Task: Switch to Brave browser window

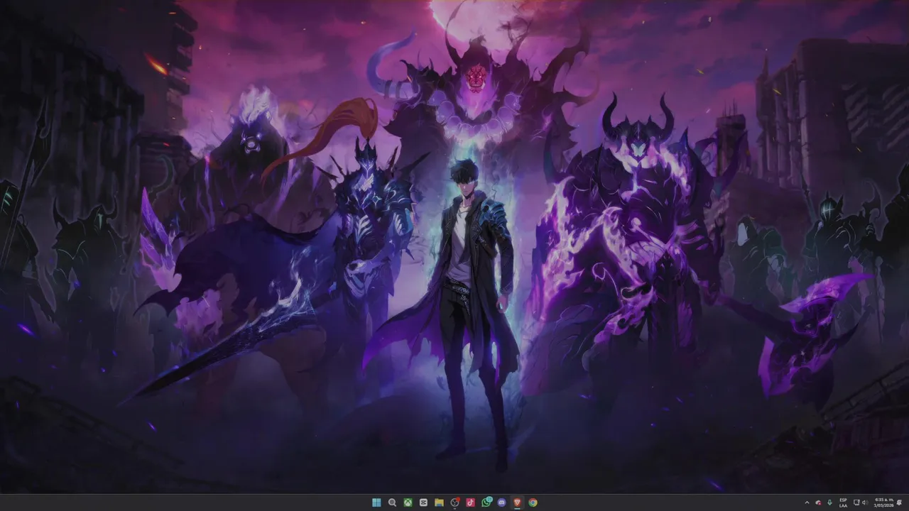Action: point(517,502)
